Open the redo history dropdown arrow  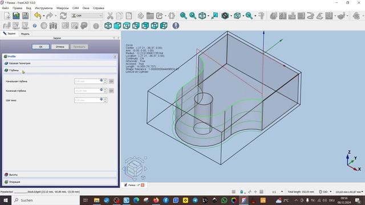tap(56, 16)
